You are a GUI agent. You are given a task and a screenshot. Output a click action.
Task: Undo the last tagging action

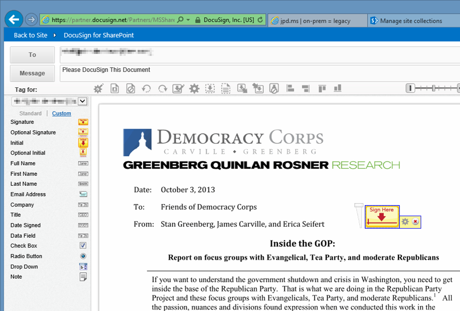[146, 88]
